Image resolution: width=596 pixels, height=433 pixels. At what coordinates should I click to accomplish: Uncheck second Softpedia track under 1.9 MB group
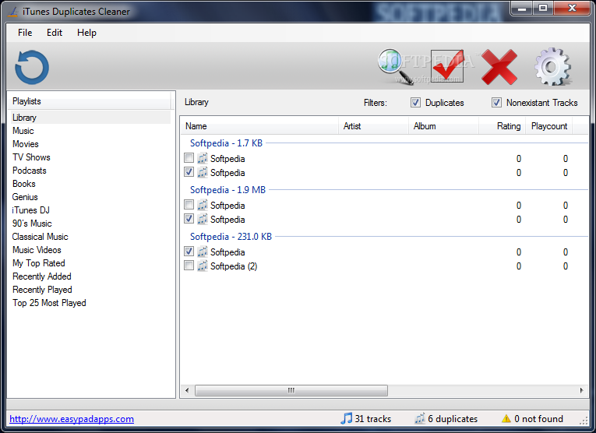(x=189, y=218)
